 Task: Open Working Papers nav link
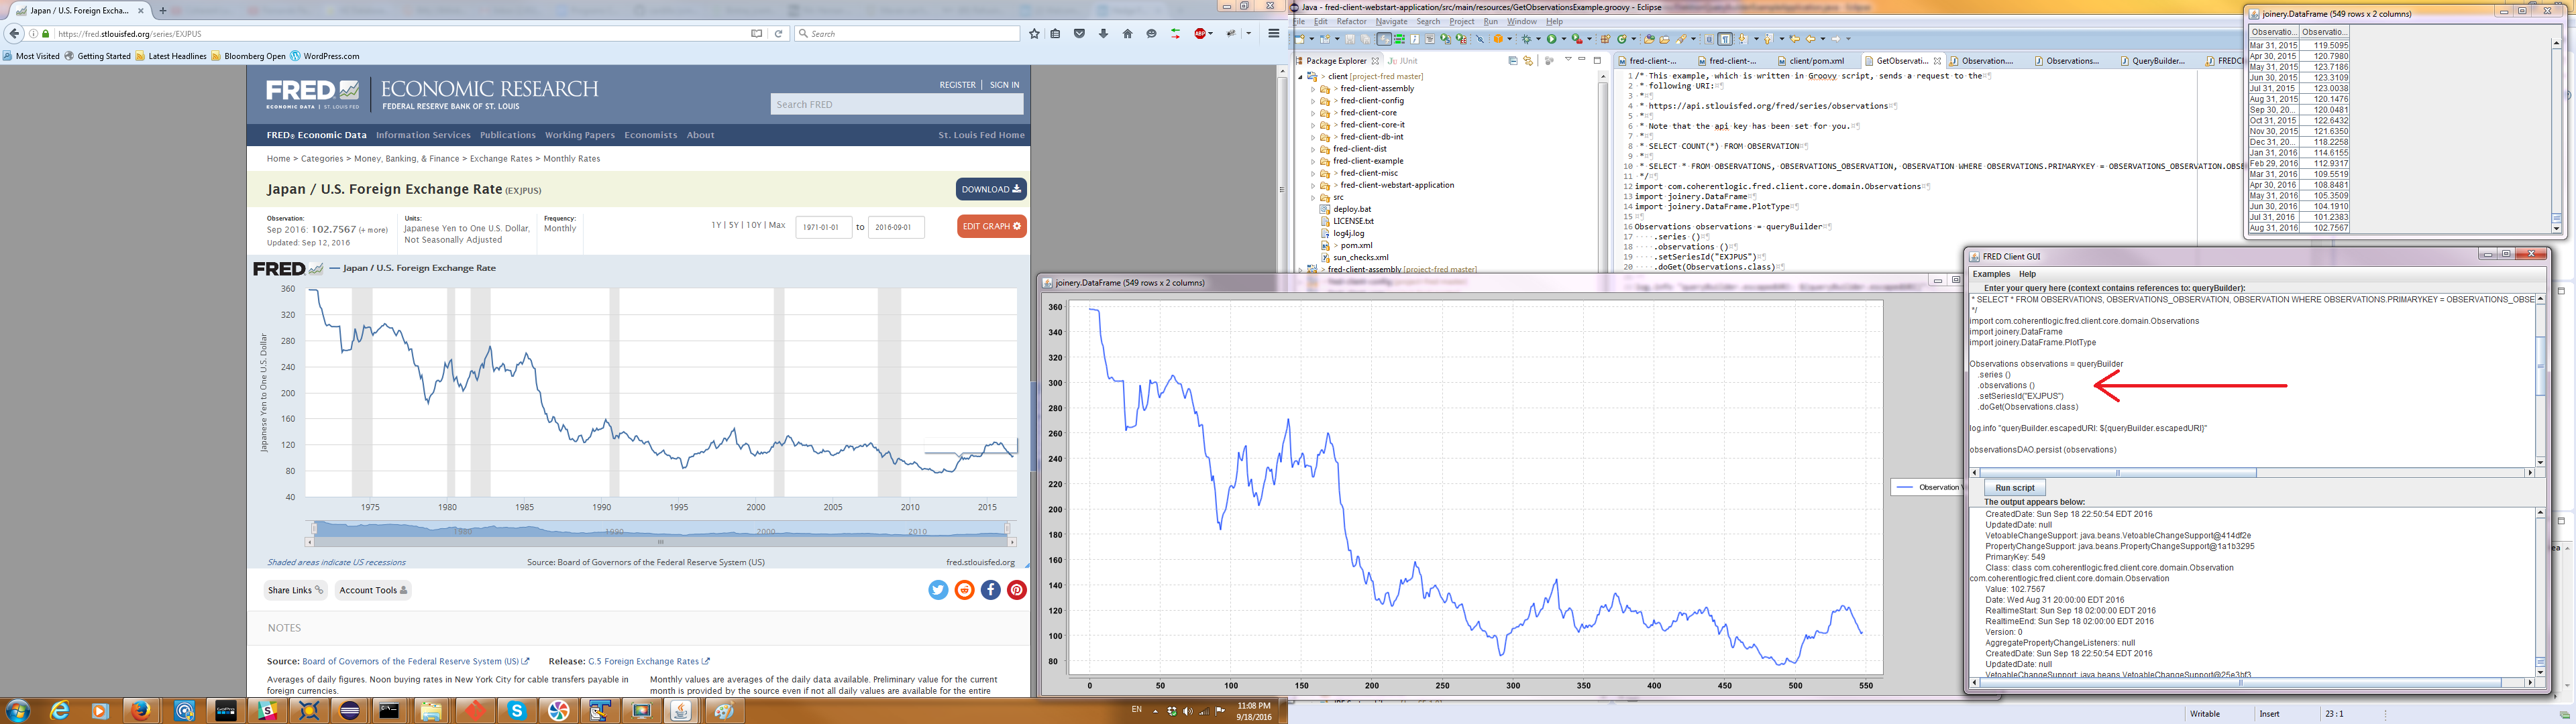point(579,135)
